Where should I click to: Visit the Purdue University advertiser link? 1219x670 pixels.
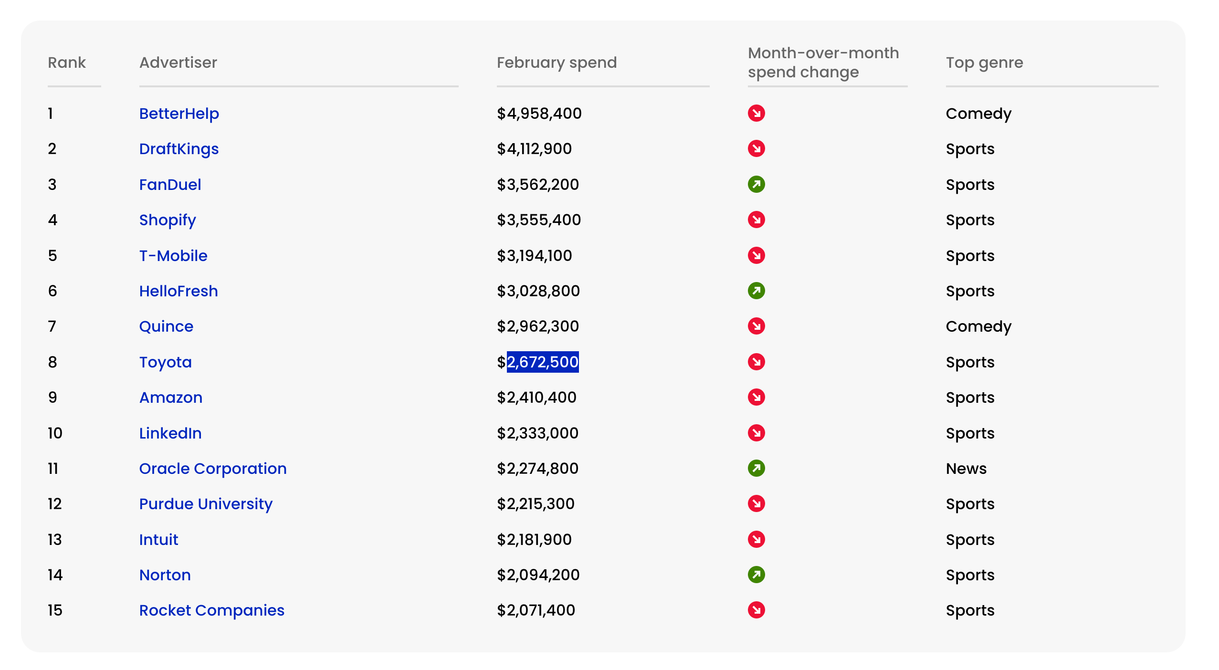[x=206, y=504]
